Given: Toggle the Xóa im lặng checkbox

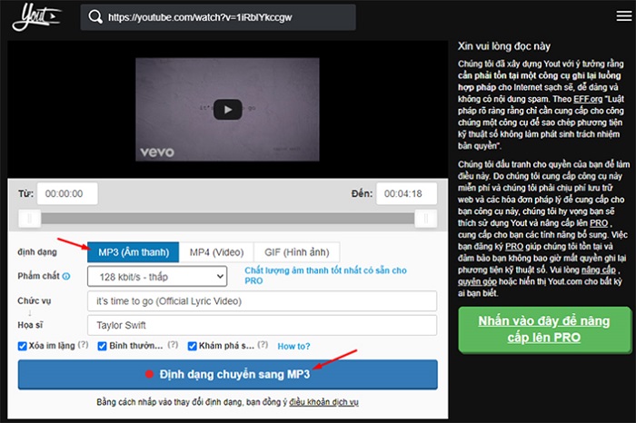Looking at the screenshot, I should 23,346.
